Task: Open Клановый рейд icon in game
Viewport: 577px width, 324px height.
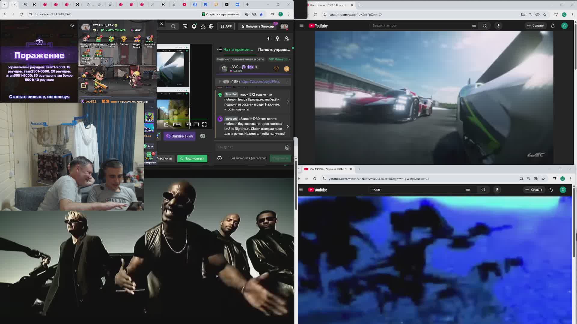Action: pos(149,41)
